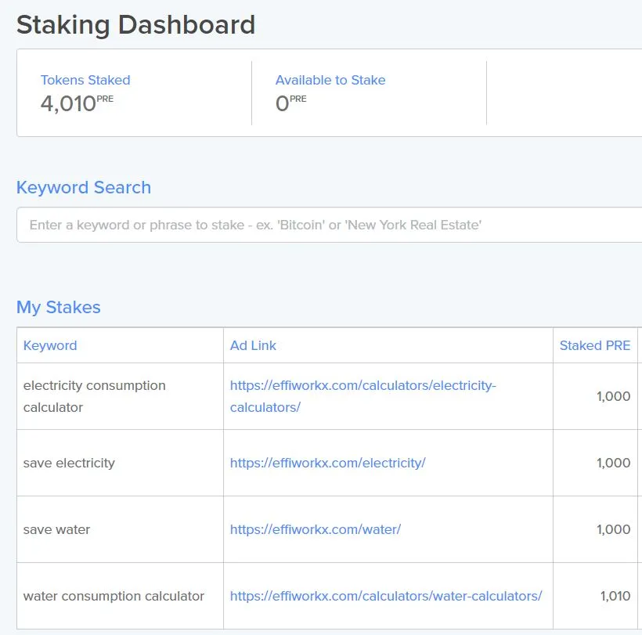Click the 0 PRE available amount
This screenshot has height=635, width=642.
(290, 103)
